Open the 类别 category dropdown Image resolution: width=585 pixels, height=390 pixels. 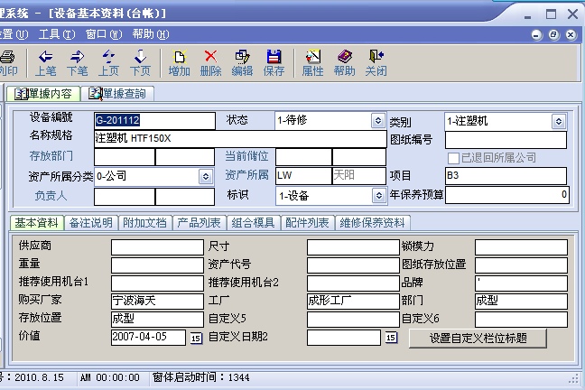pos(558,120)
